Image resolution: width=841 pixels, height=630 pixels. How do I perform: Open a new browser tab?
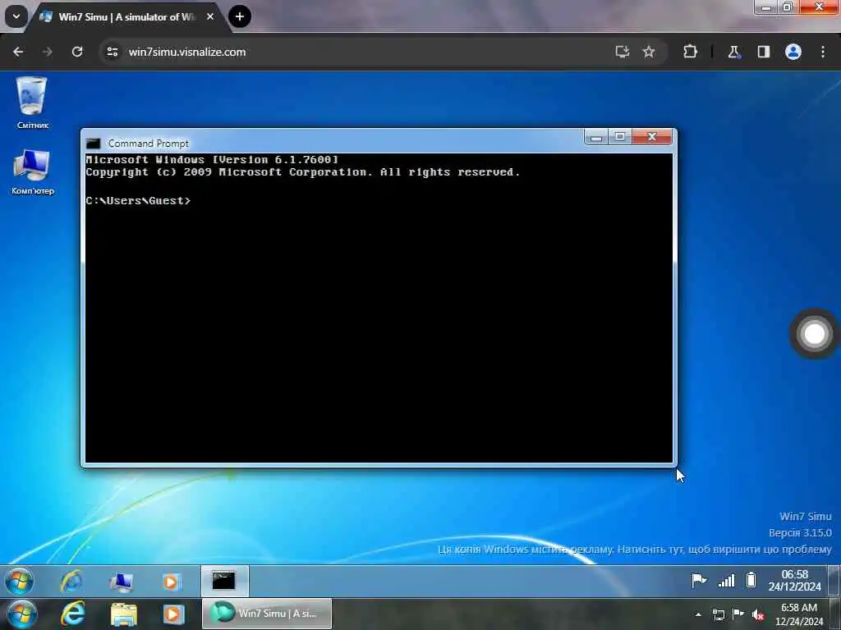(240, 16)
